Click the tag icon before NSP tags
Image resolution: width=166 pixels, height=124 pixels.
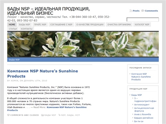pos(59,115)
